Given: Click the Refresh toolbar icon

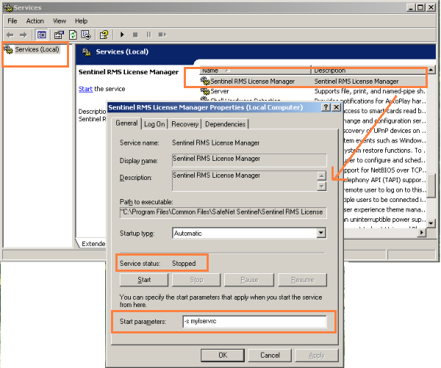Looking at the screenshot, I should (x=73, y=35).
